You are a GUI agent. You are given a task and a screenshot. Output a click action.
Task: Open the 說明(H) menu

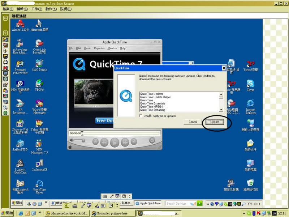[66, 9]
